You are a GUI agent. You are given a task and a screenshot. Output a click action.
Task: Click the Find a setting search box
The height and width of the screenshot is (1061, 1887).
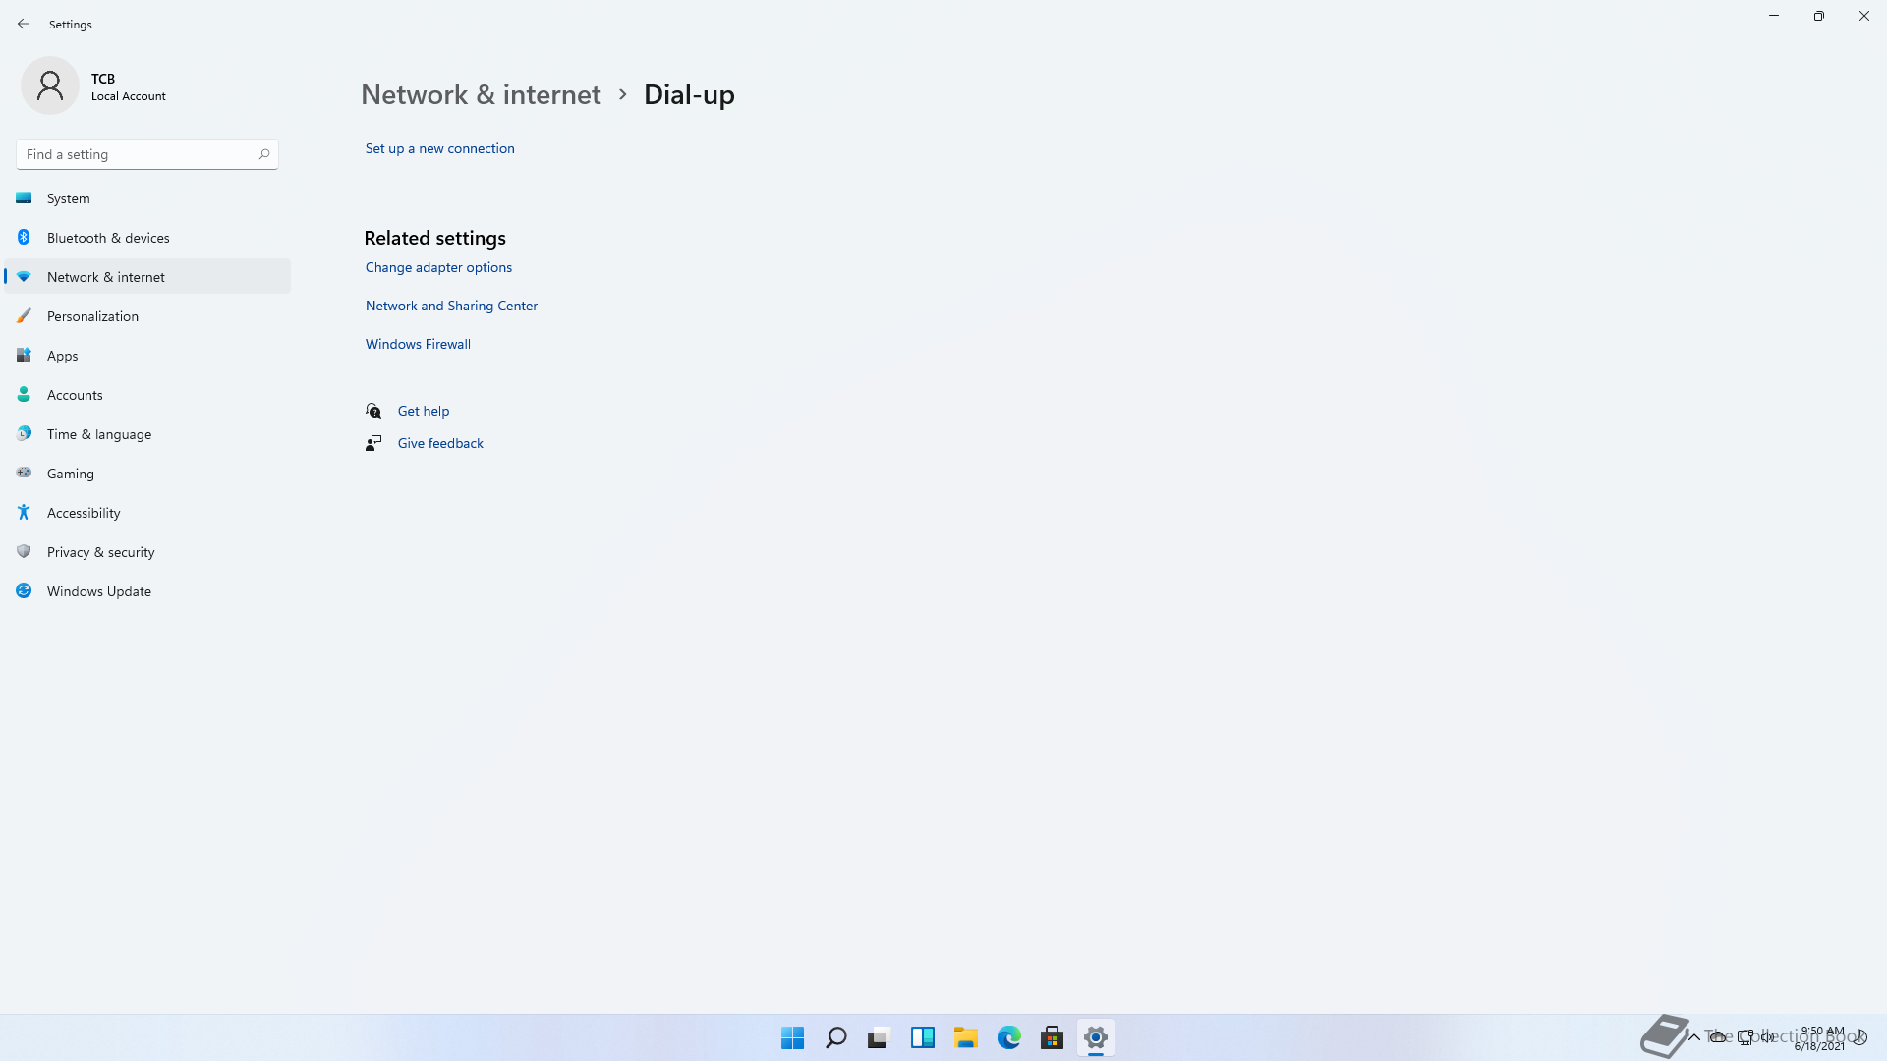[x=147, y=154]
